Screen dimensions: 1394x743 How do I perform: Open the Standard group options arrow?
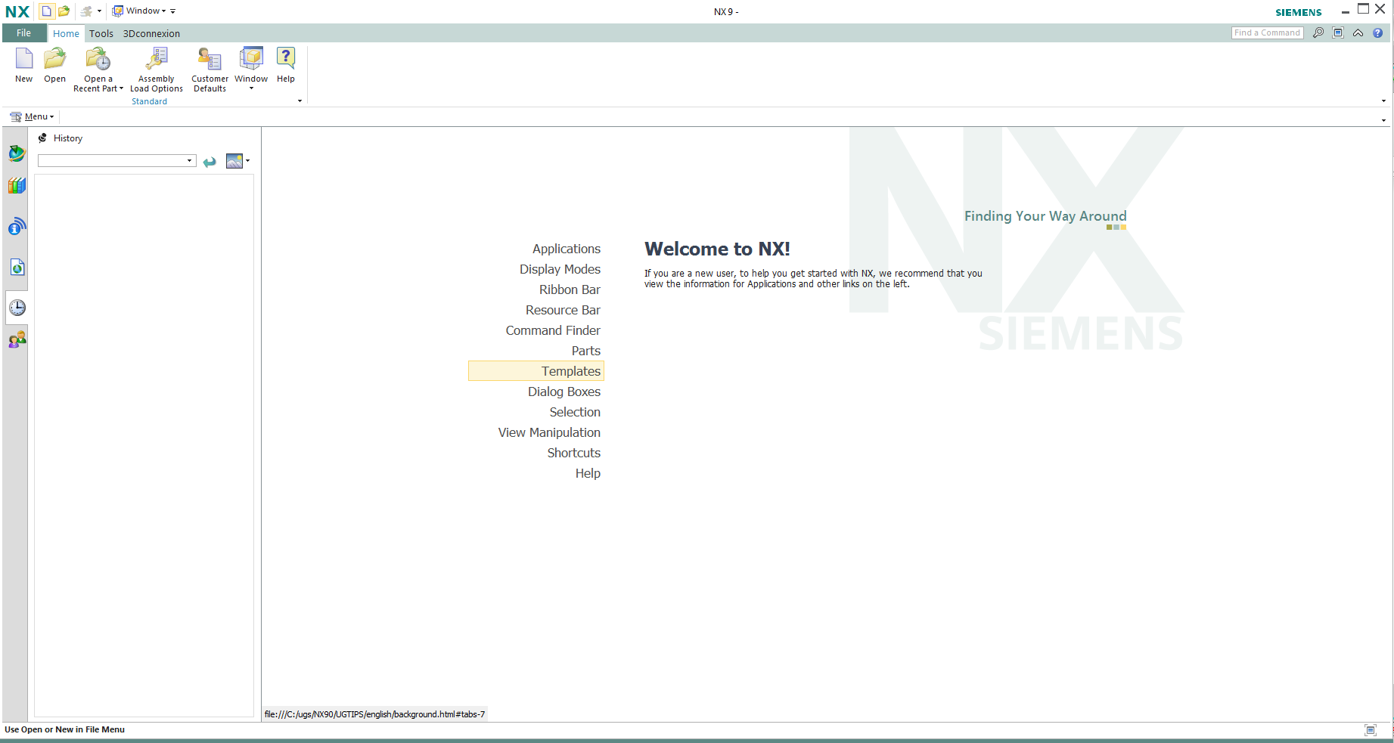[300, 101]
